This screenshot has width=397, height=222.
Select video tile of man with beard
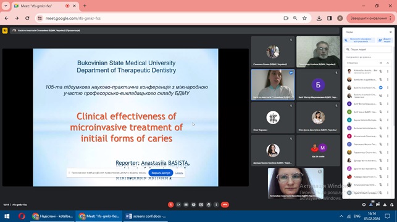click(x=318, y=52)
